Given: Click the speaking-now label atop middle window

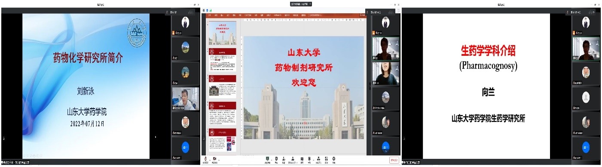Looking at the screenshot, I should [x=301, y=4].
